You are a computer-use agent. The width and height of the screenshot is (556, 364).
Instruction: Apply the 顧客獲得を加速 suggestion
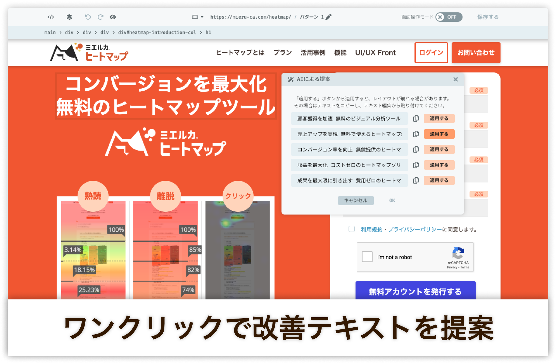point(439,118)
